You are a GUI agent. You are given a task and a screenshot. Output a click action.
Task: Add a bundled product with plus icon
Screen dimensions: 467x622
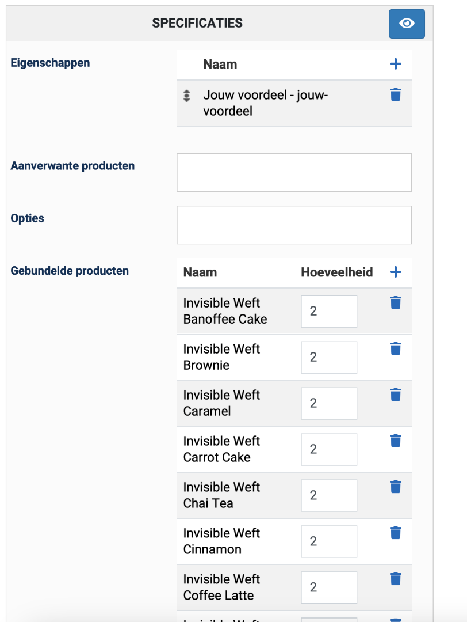[x=395, y=272]
